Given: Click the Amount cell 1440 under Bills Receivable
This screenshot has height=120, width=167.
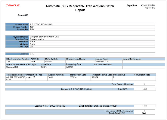Looking at the screenshot, I should pos(33,61).
